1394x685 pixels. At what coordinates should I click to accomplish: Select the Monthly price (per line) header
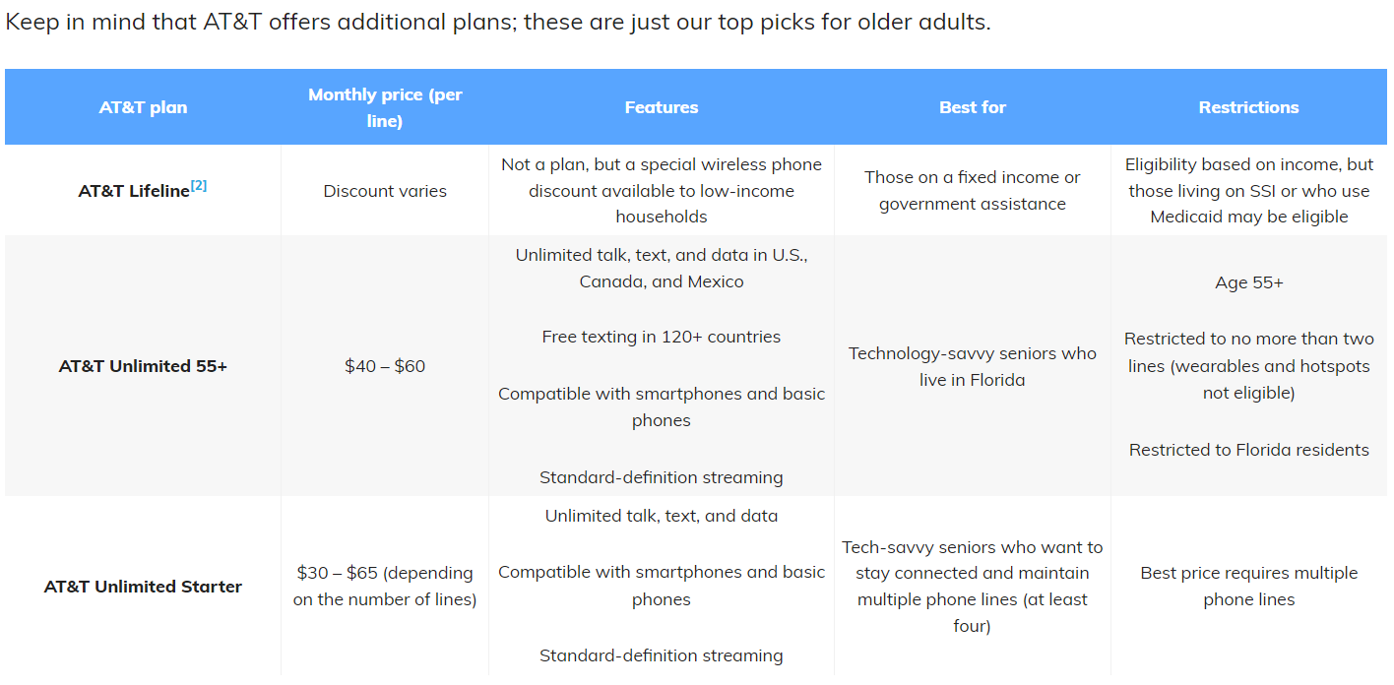click(385, 107)
